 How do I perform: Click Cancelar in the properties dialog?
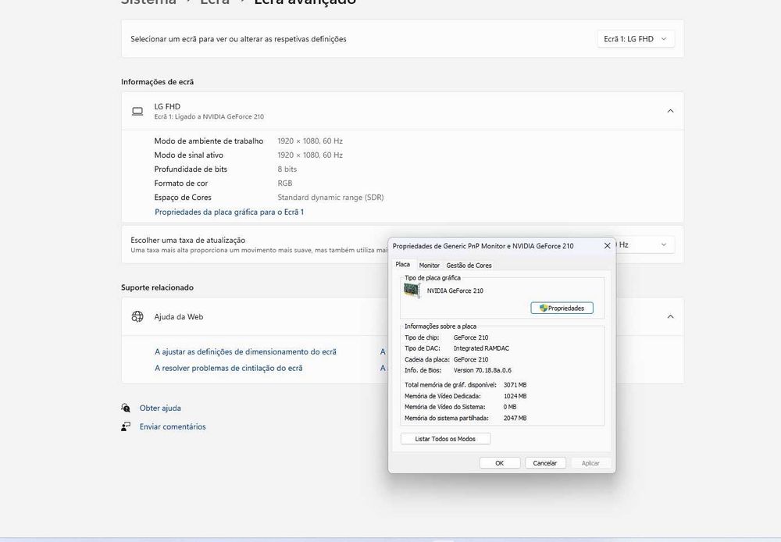pyautogui.click(x=545, y=463)
